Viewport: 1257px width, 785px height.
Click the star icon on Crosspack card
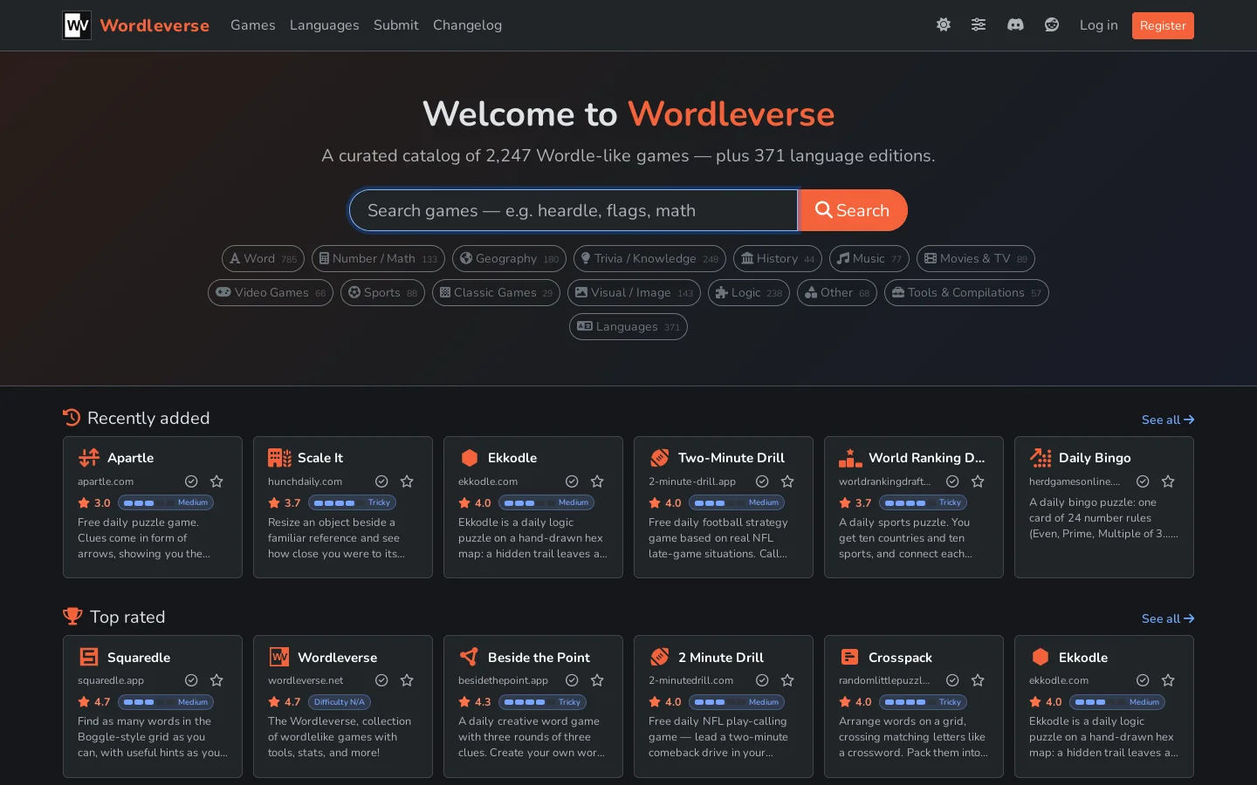[x=978, y=680]
